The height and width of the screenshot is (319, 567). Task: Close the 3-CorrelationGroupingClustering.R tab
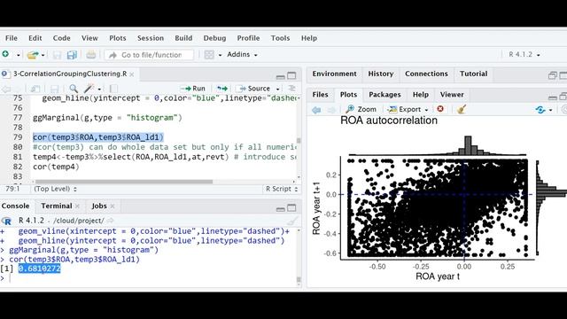132,74
